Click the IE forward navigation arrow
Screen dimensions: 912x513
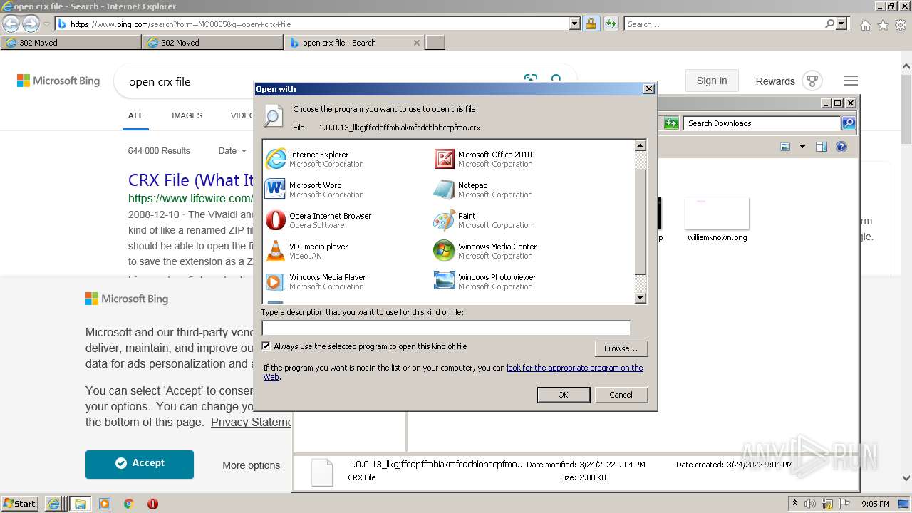coord(31,24)
